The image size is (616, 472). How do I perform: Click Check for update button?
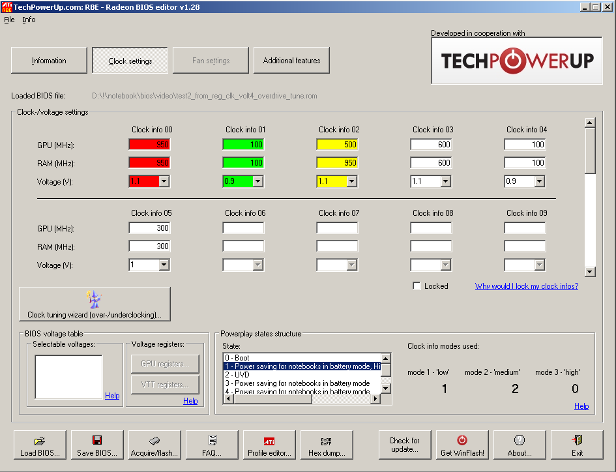click(x=405, y=445)
